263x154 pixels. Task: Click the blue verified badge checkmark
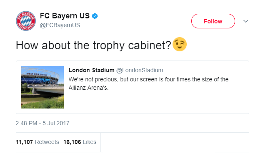(95, 16)
